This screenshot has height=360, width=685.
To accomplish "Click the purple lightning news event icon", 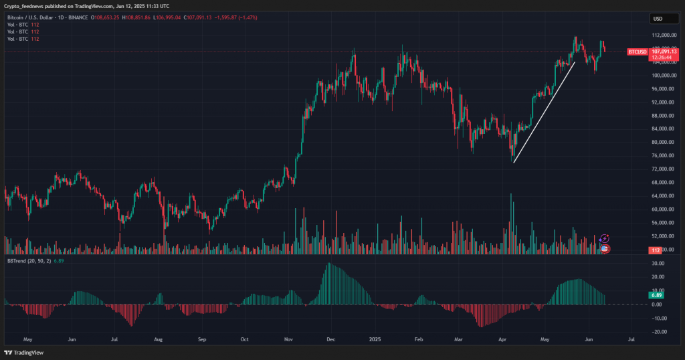I will click(x=605, y=238).
